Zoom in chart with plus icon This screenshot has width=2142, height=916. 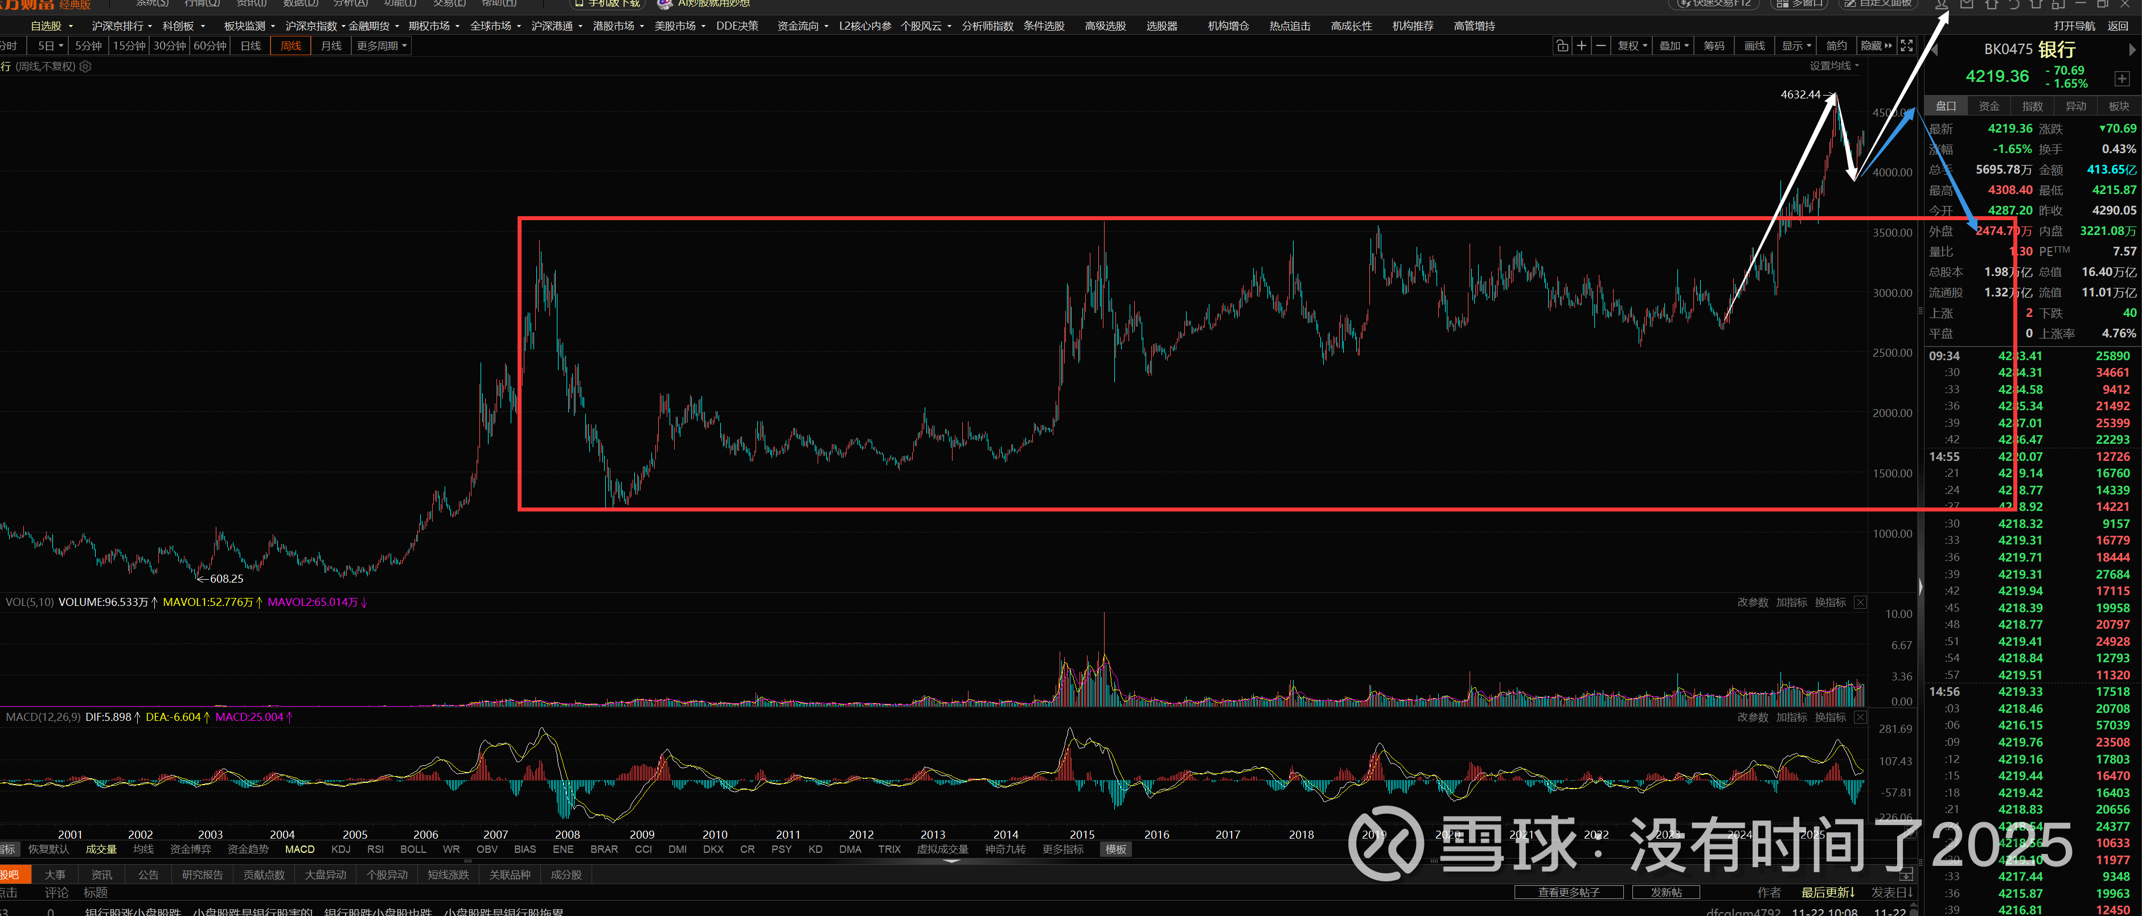click(1582, 46)
